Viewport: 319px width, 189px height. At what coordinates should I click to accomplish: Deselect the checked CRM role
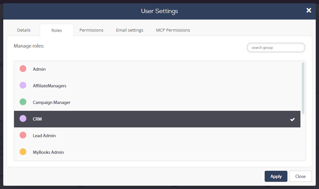coord(157,119)
